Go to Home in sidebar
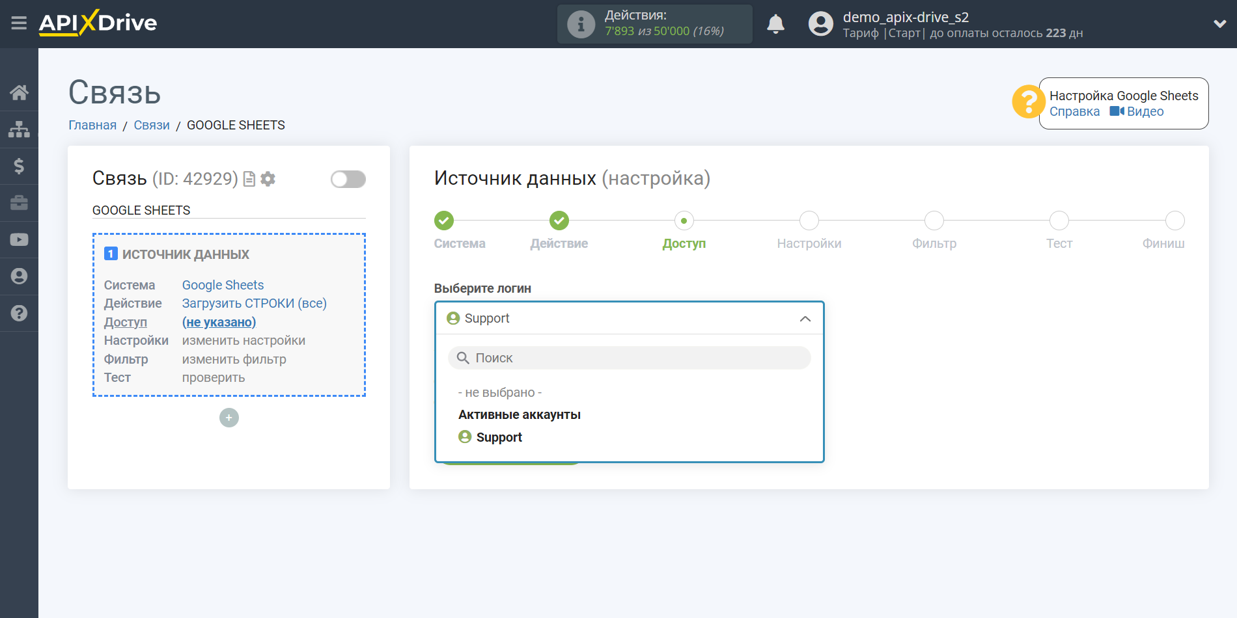Viewport: 1237px width, 618px height. click(x=19, y=92)
